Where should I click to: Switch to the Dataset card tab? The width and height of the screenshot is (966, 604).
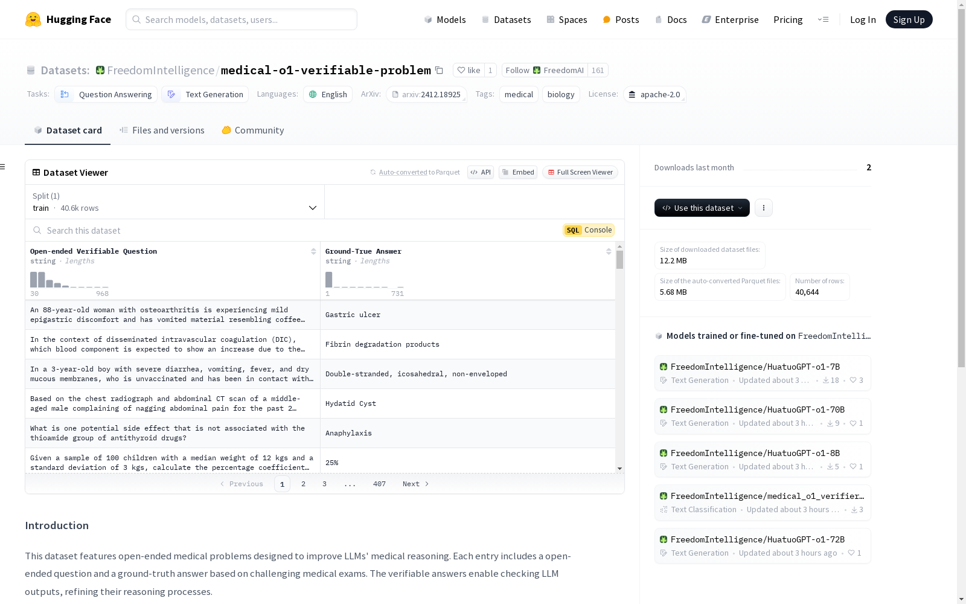click(x=68, y=130)
